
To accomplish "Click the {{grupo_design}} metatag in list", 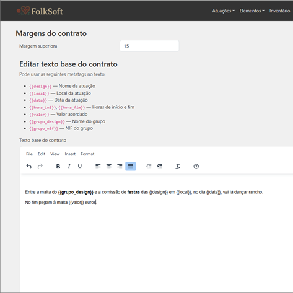I will click(47, 122).
